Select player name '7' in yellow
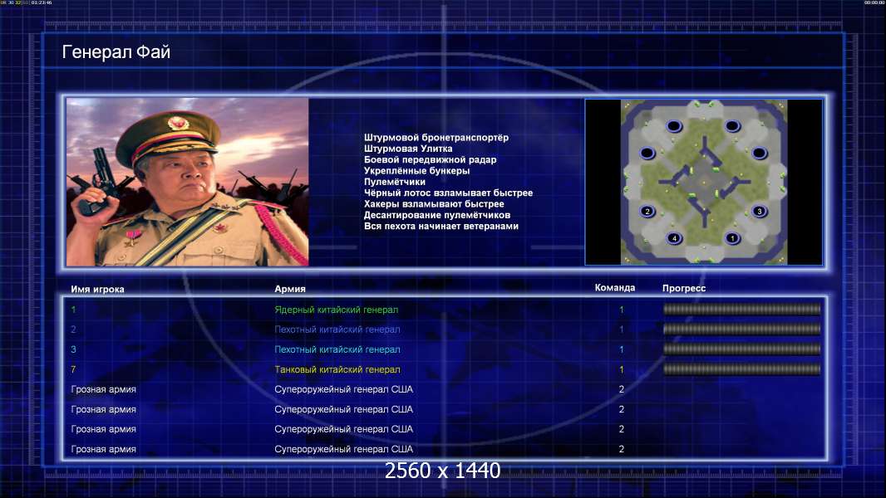Viewport: 886px width, 498px height. coord(73,369)
